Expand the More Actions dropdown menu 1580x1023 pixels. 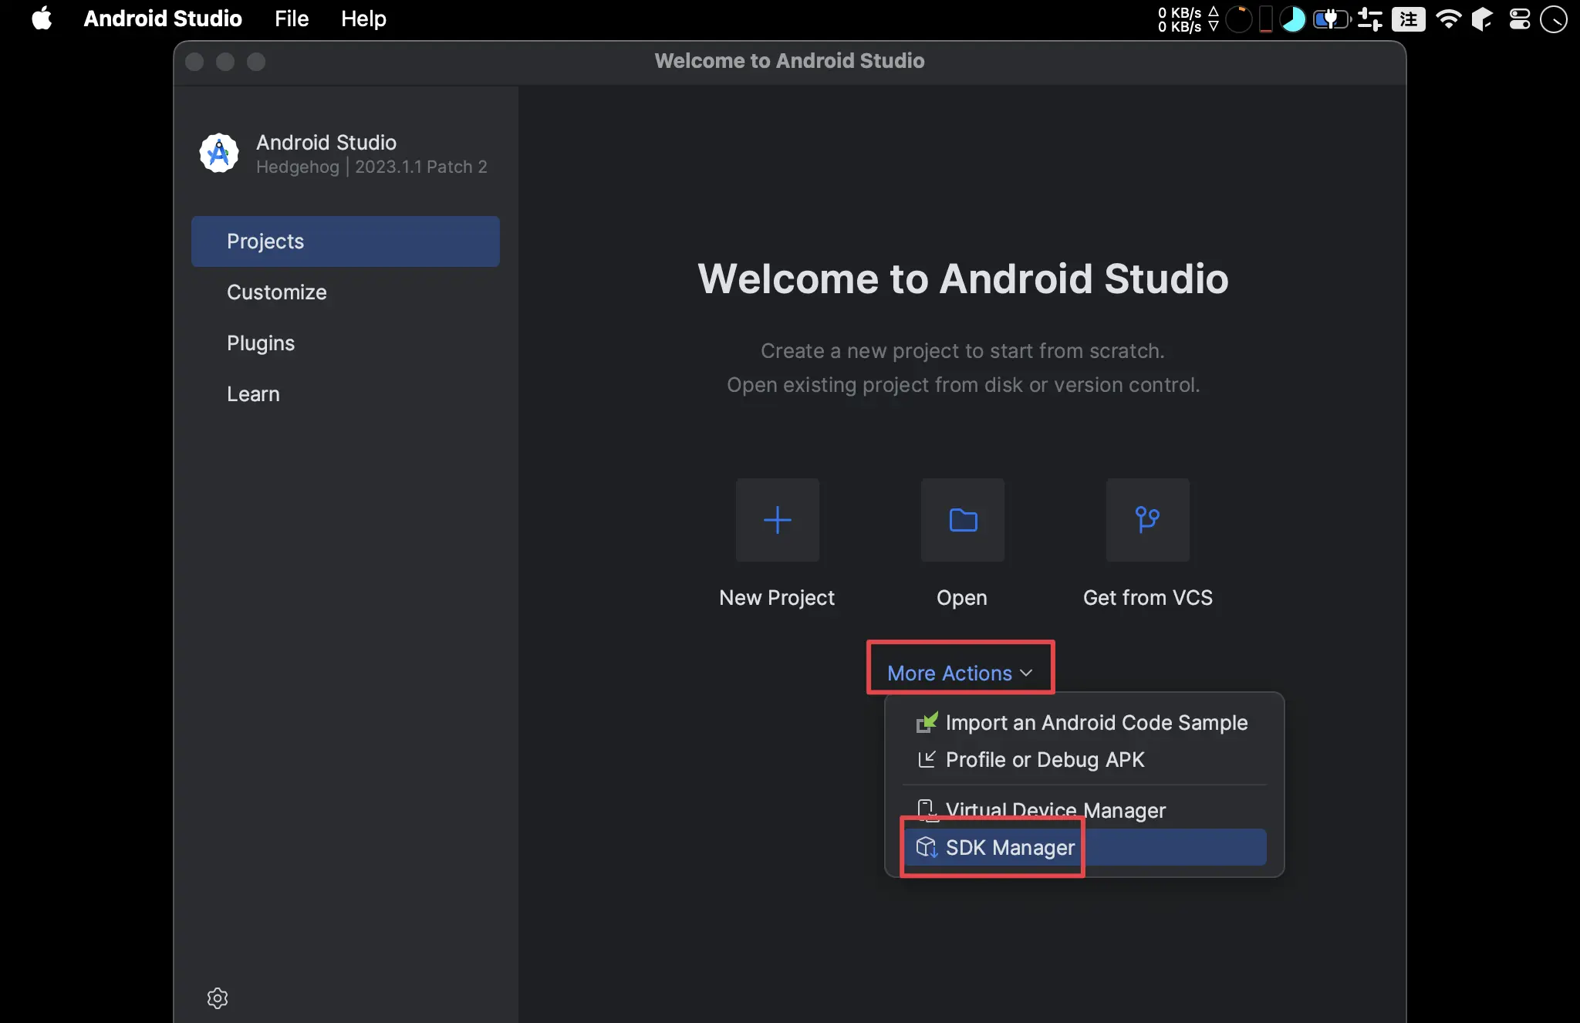click(960, 673)
